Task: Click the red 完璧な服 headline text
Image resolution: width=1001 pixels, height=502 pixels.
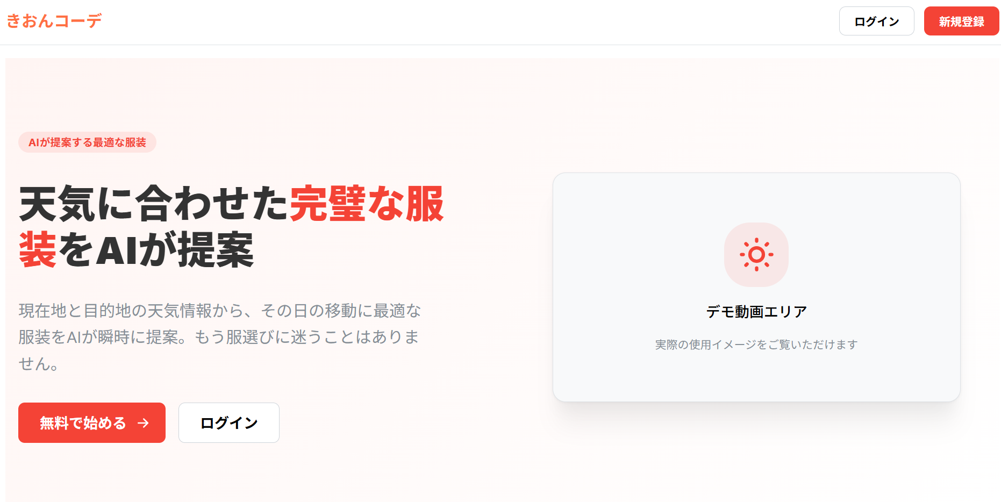Action: pyautogui.click(x=367, y=204)
